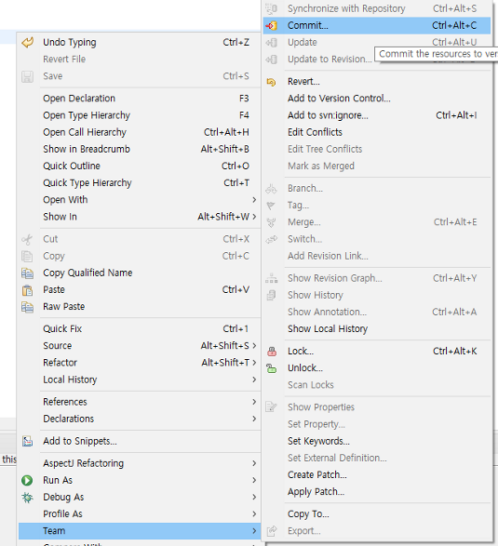Click the Ctrl+Alt+K shortcut text
Image resolution: width=498 pixels, height=546 pixels.
(455, 352)
